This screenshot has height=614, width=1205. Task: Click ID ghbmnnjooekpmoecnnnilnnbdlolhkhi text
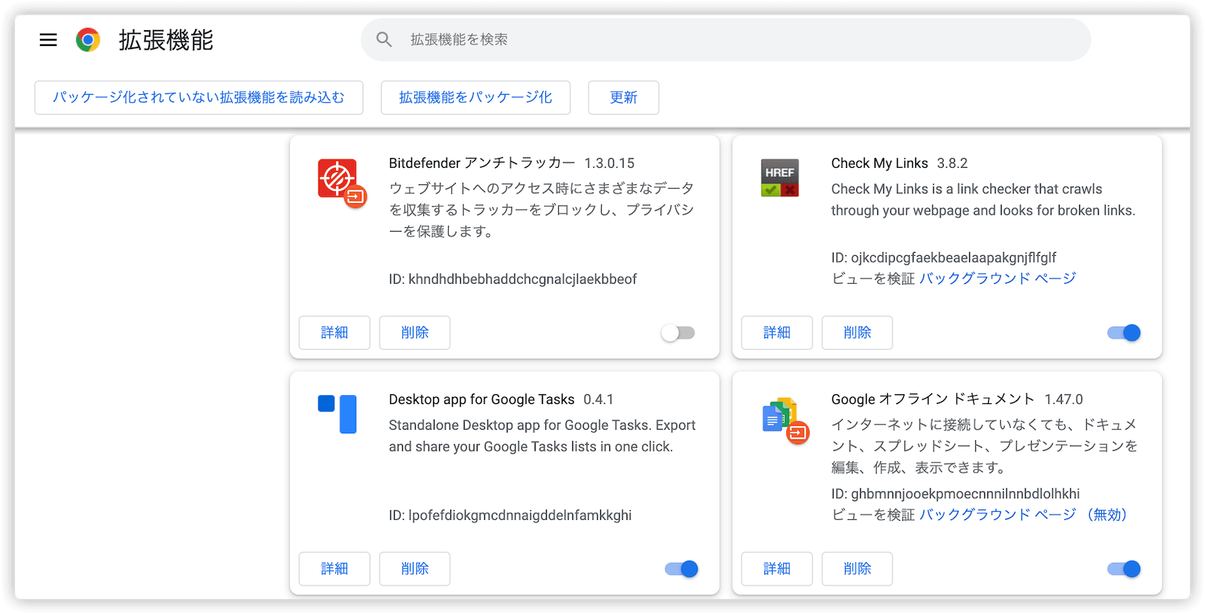click(956, 494)
